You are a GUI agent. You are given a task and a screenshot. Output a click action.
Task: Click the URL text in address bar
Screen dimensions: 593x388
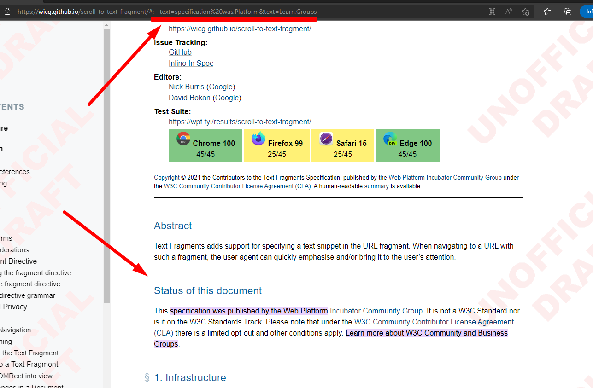click(166, 12)
